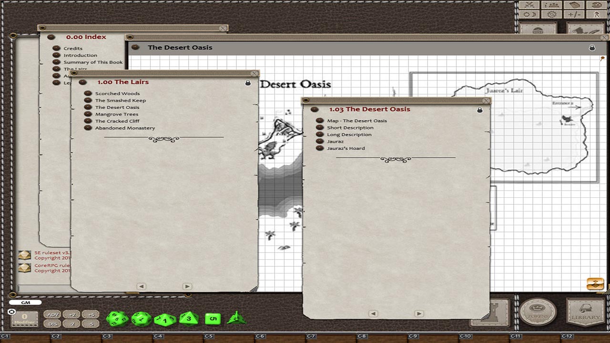Image resolution: width=610 pixels, height=343 pixels.
Task: Toggle the lock on The Desert Oasis window
Action: point(593,47)
